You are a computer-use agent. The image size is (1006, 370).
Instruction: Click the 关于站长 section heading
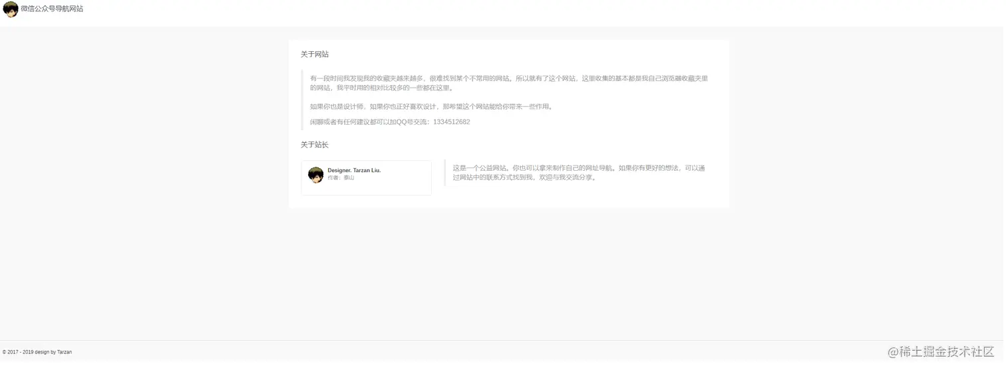pos(315,145)
